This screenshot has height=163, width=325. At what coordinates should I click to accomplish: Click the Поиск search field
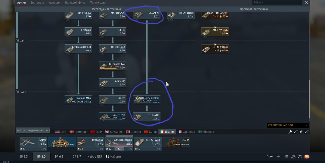[277, 3]
